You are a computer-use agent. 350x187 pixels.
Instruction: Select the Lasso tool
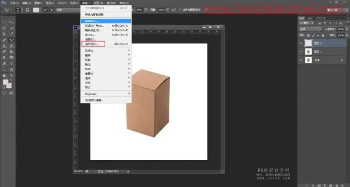(4, 28)
